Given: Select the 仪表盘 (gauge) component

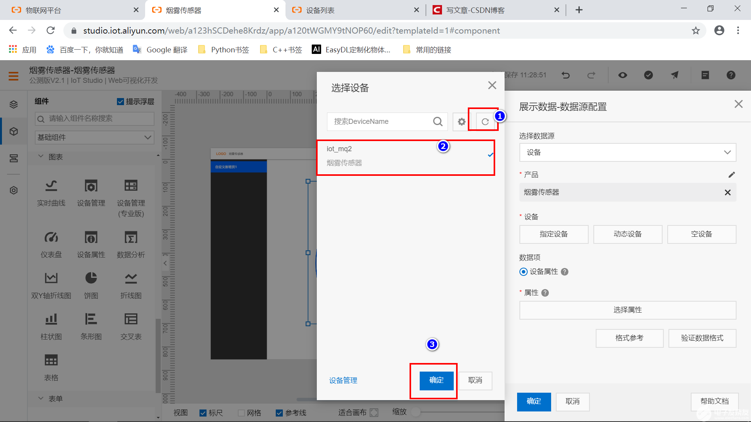Looking at the screenshot, I should tap(51, 244).
